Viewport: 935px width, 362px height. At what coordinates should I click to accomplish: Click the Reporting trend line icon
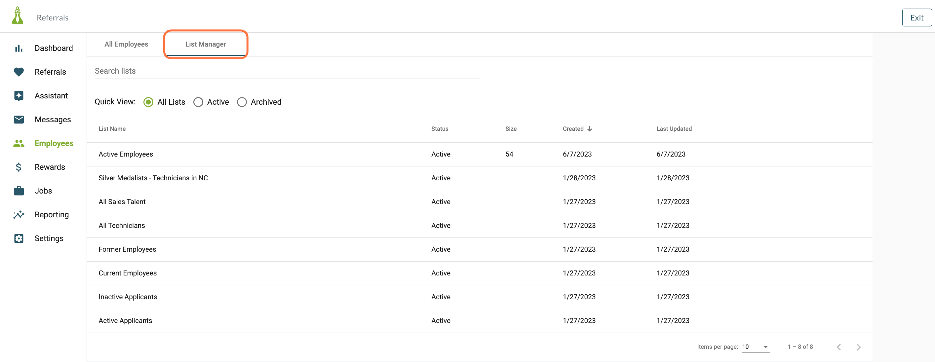pos(19,215)
